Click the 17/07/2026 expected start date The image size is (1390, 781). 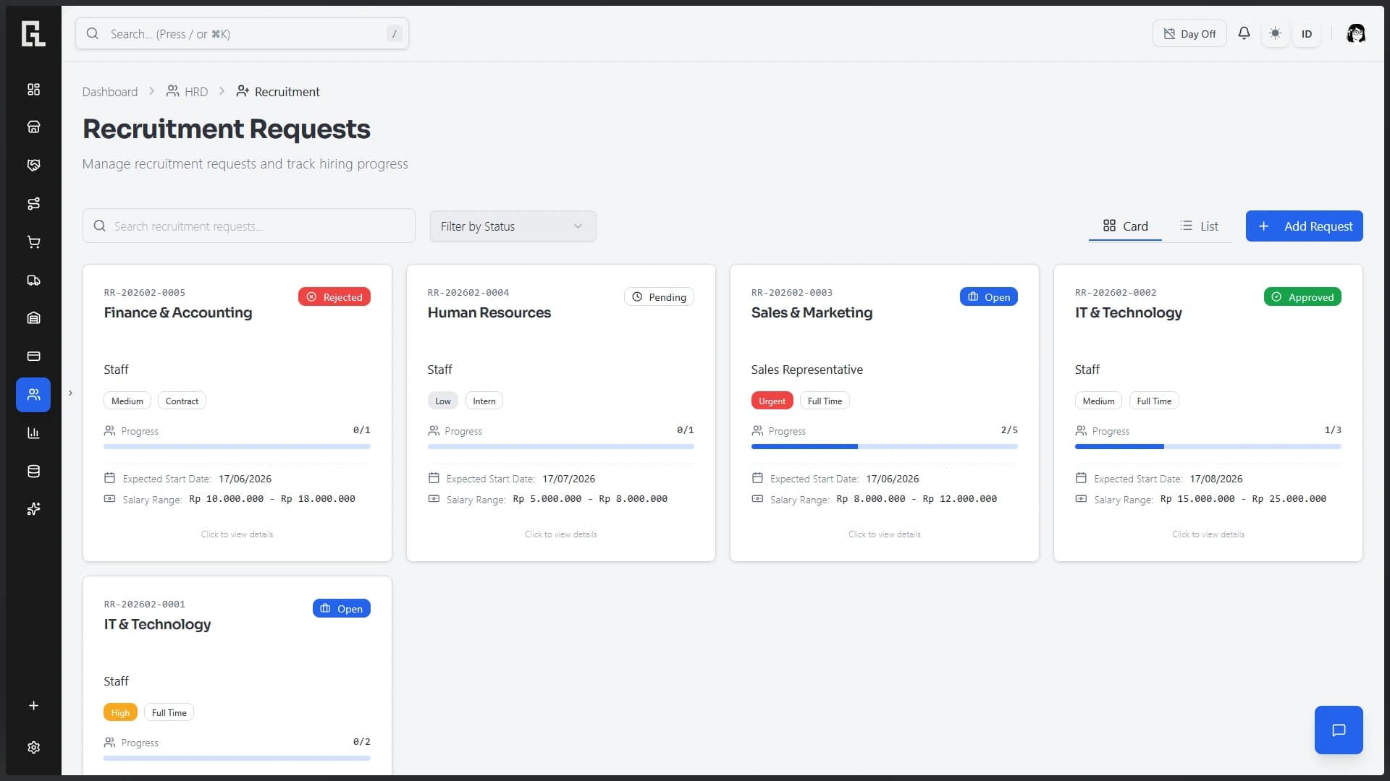pyautogui.click(x=569, y=479)
